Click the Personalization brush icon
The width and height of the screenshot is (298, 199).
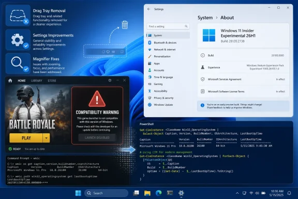click(150, 56)
